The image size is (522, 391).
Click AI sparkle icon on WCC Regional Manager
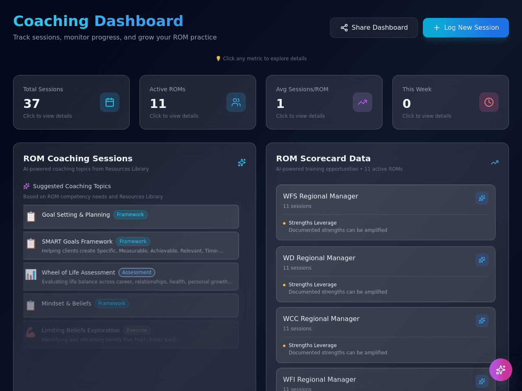coord(482,321)
